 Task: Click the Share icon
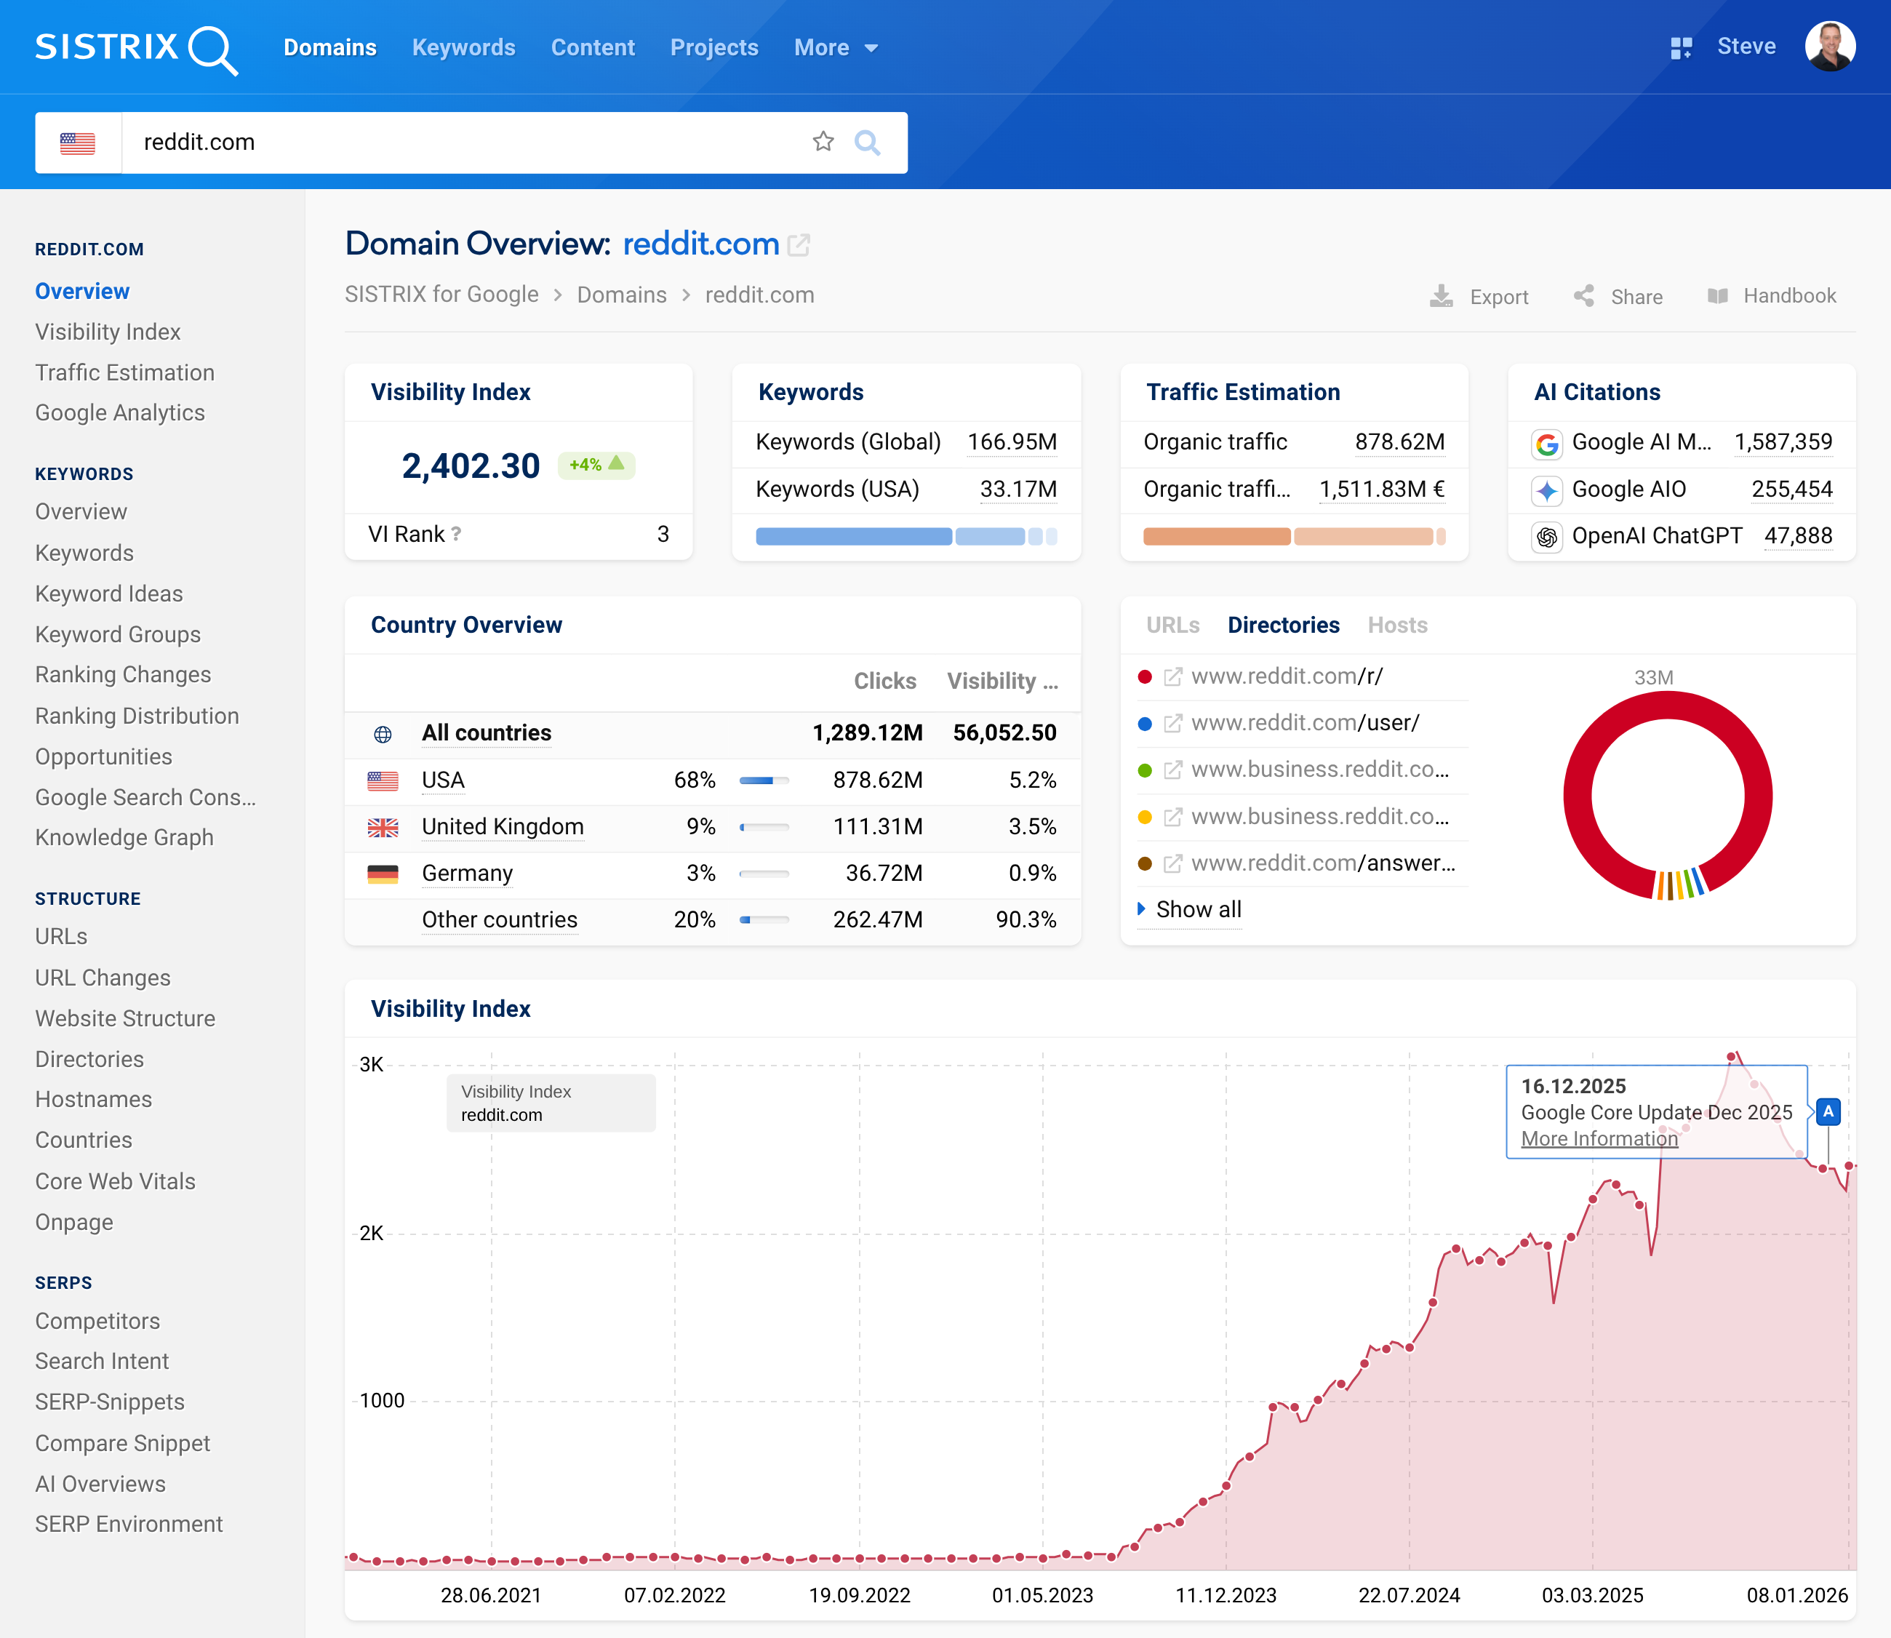click(1584, 295)
